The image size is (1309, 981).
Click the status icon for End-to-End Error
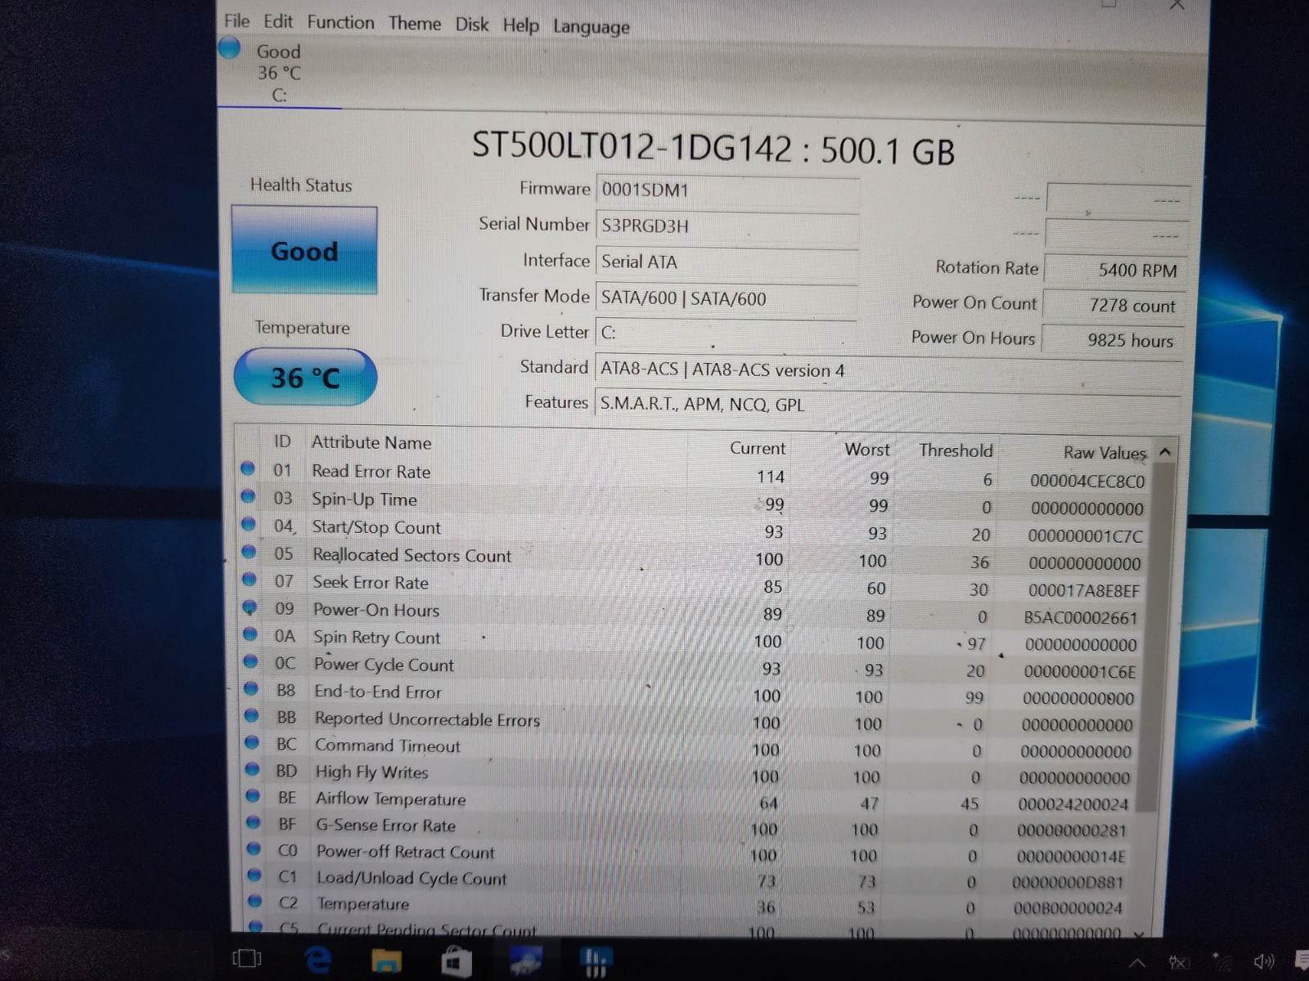click(x=251, y=688)
